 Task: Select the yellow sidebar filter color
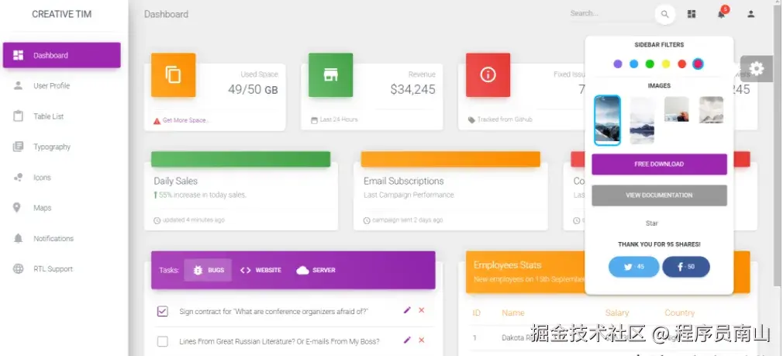pyautogui.click(x=666, y=64)
